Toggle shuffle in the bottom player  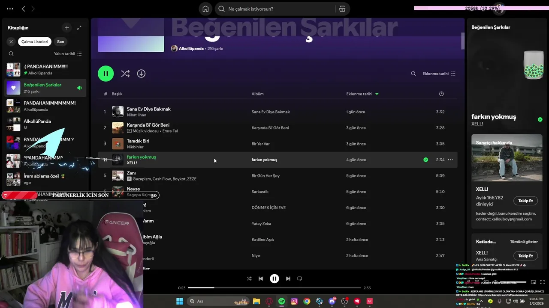point(249,278)
